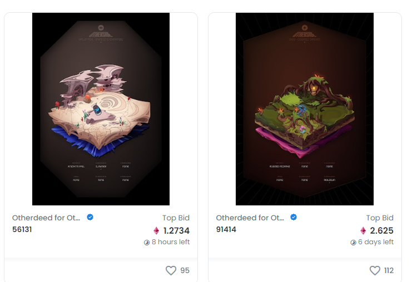
Task: Open Otherdeed 91414 green swamp land image
Action: (305, 109)
